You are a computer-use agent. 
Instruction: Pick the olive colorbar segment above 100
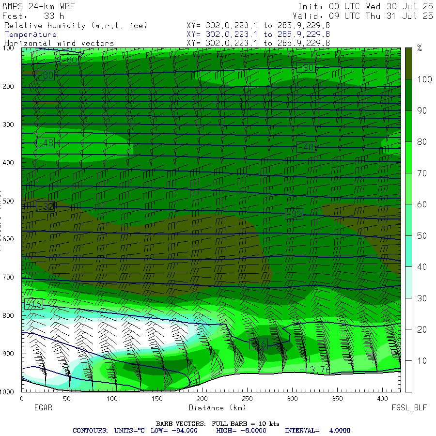[x=408, y=63]
